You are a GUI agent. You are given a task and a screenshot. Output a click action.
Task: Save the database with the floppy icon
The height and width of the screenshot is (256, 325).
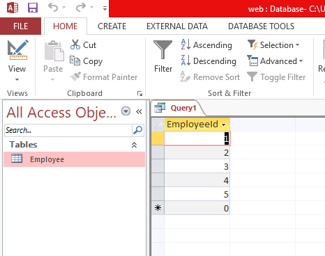coord(33,8)
